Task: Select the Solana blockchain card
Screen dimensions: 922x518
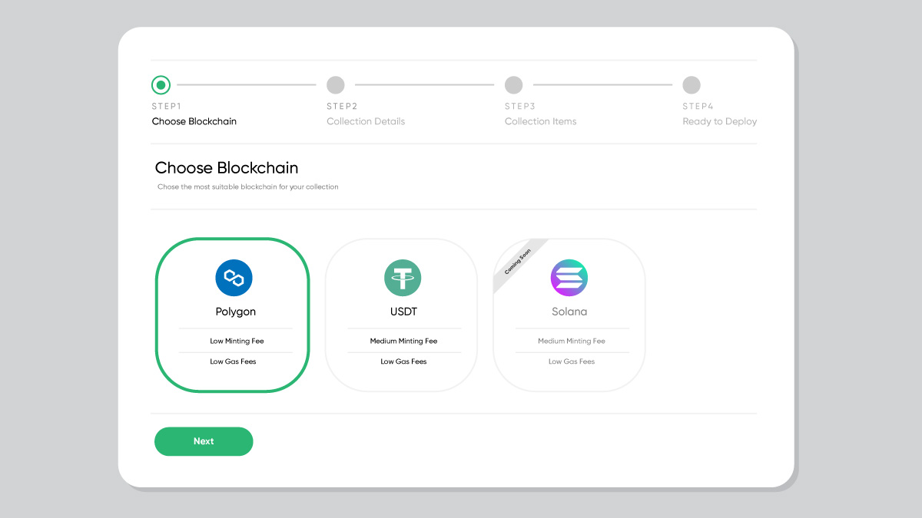Action: pyautogui.click(x=569, y=315)
